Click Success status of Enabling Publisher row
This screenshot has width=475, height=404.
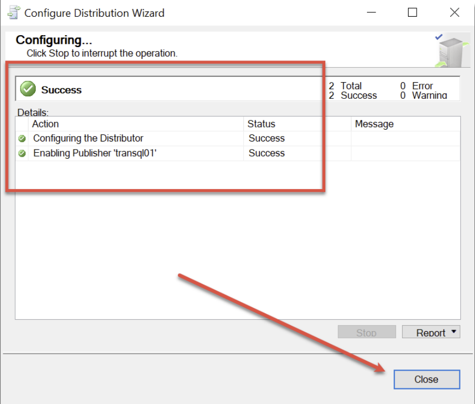pyautogui.click(x=266, y=153)
